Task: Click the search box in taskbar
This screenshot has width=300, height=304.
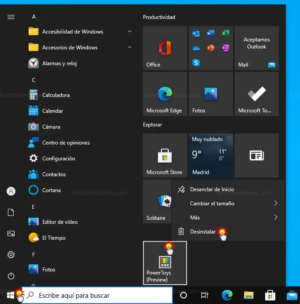Action: [x=97, y=295]
